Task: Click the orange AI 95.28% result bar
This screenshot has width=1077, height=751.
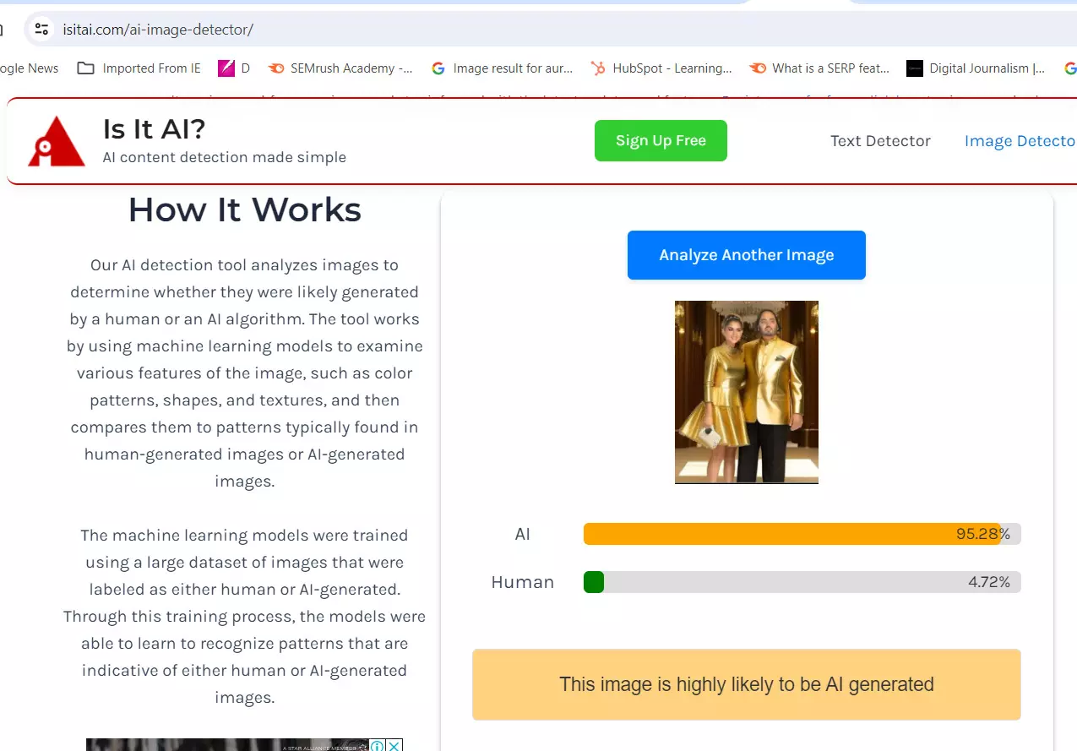Action: [x=791, y=534]
